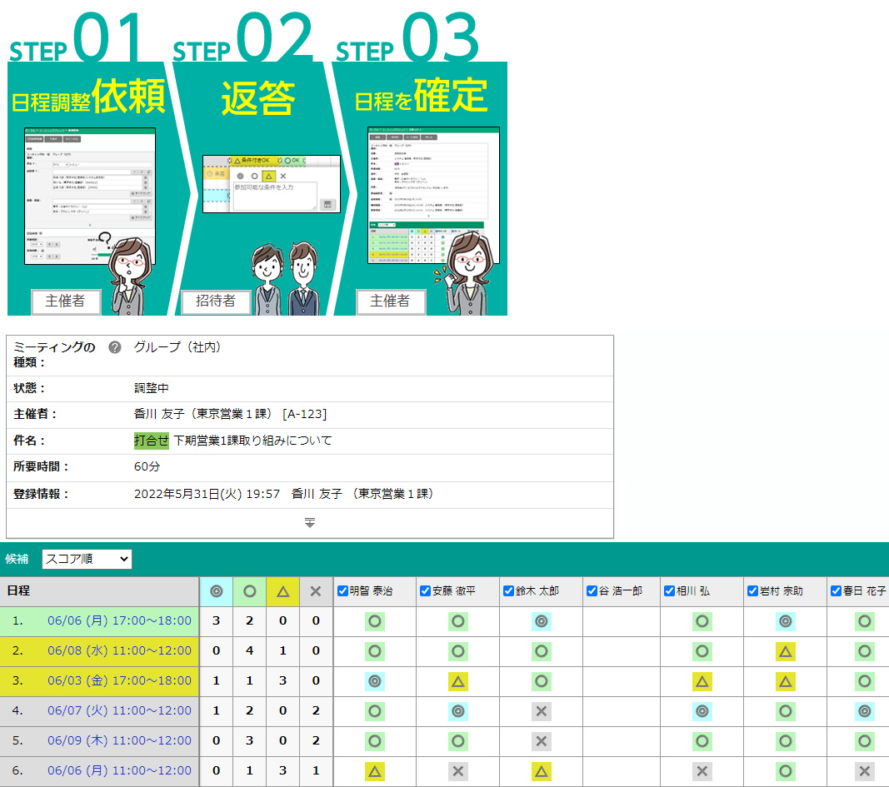Expand the meeting details with the down arrow
The height and width of the screenshot is (787, 889).
click(x=309, y=523)
